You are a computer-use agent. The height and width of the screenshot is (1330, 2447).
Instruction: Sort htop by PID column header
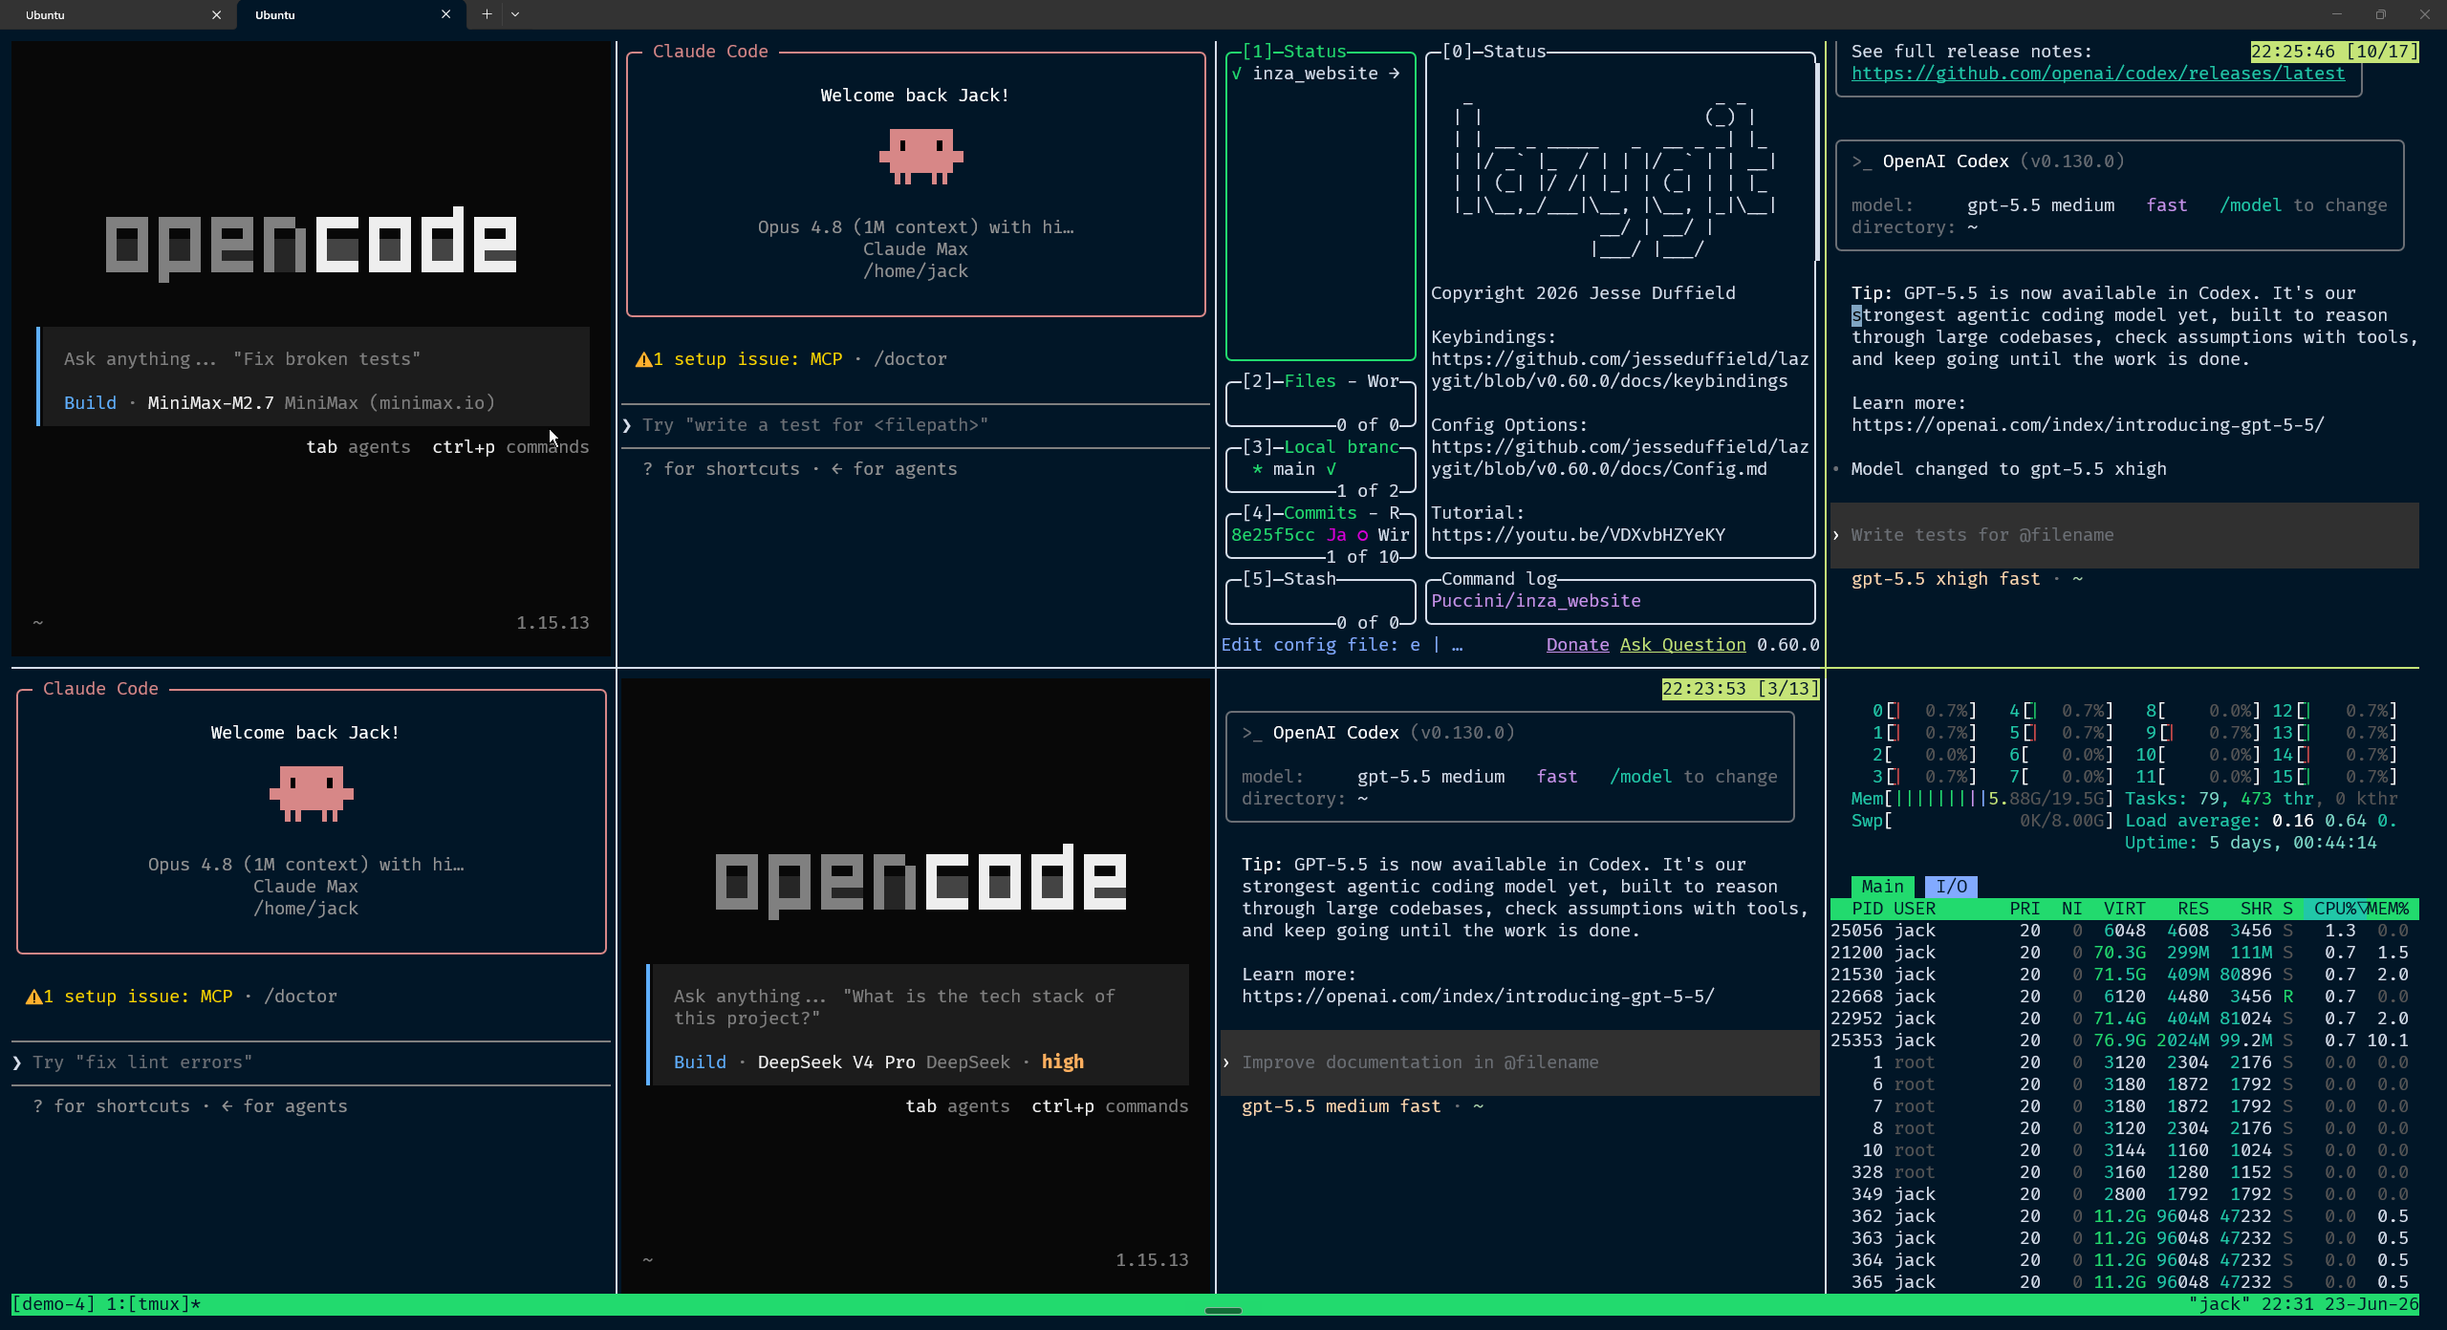(x=1867, y=909)
